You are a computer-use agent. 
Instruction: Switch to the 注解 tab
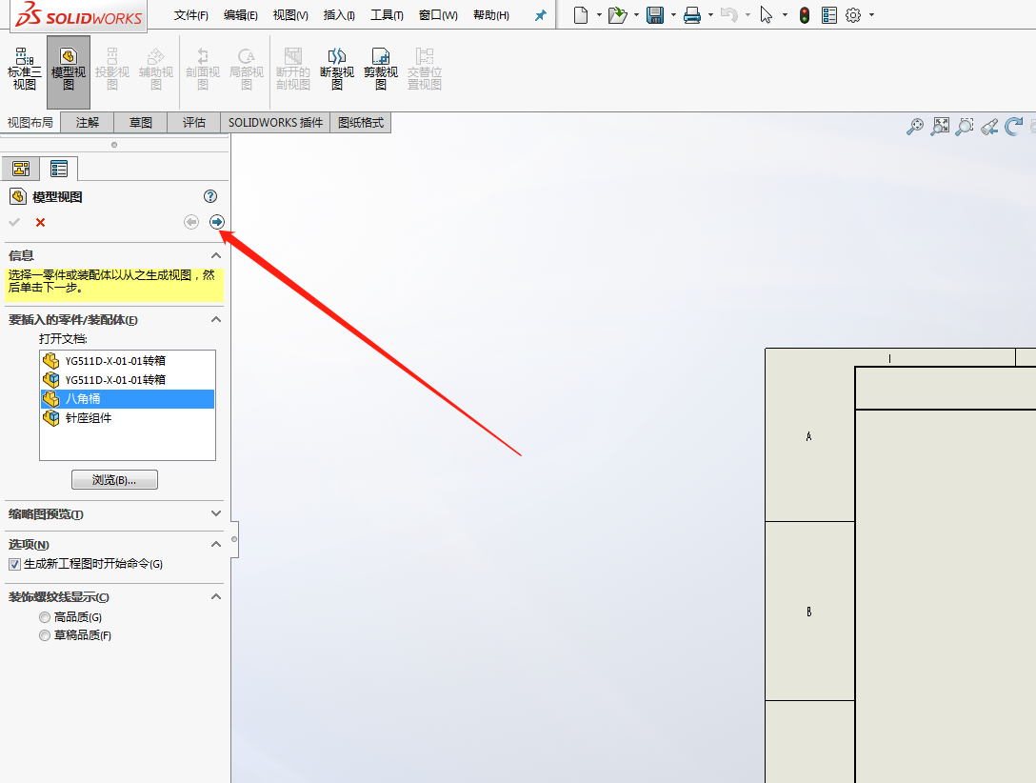coord(88,123)
